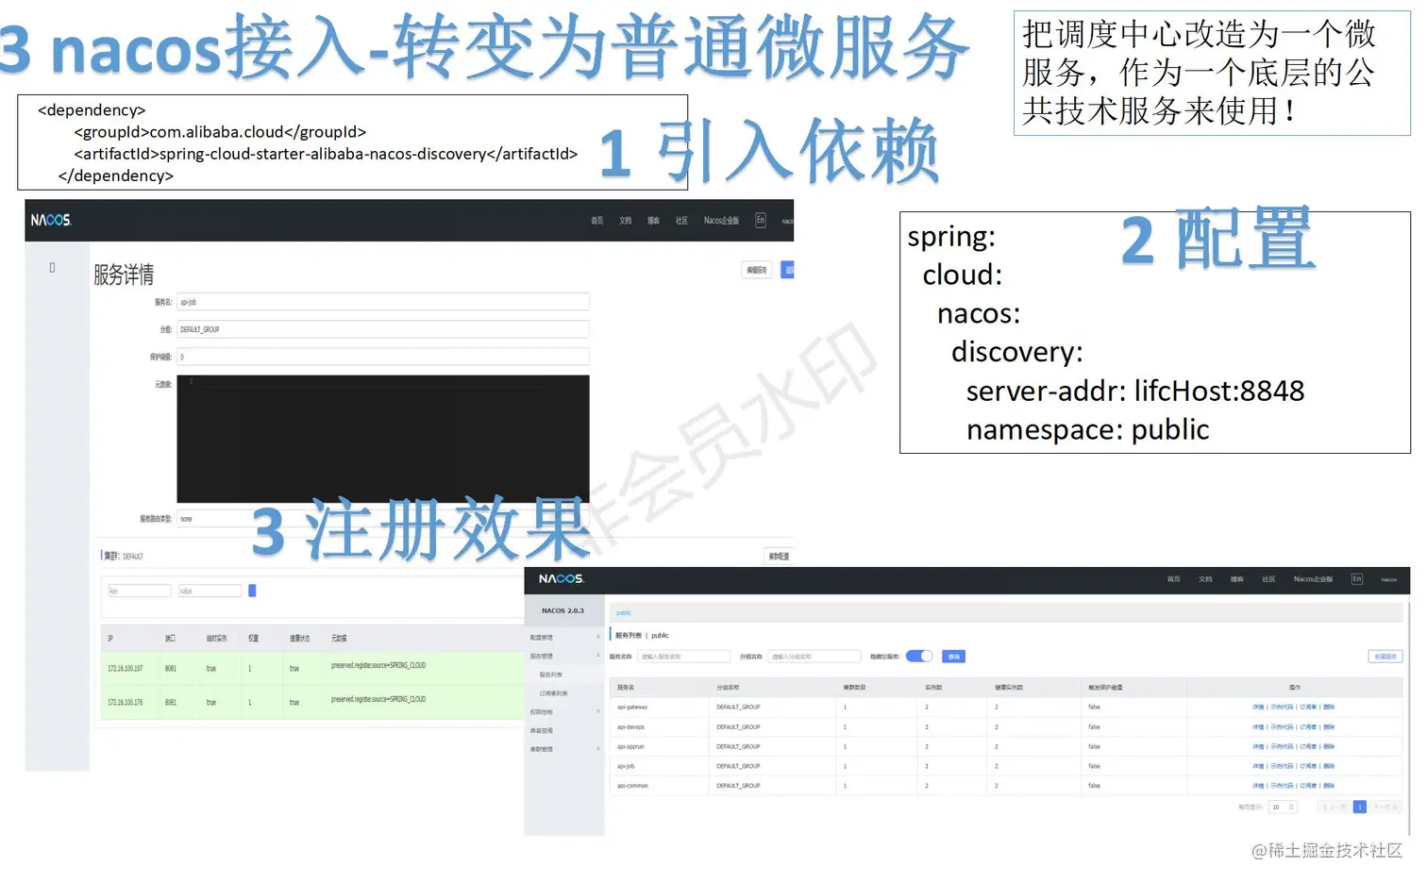1427x884 pixels.
Task: Click api-apprun service name cell
Action: pyautogui.click(x=630, y=746)
